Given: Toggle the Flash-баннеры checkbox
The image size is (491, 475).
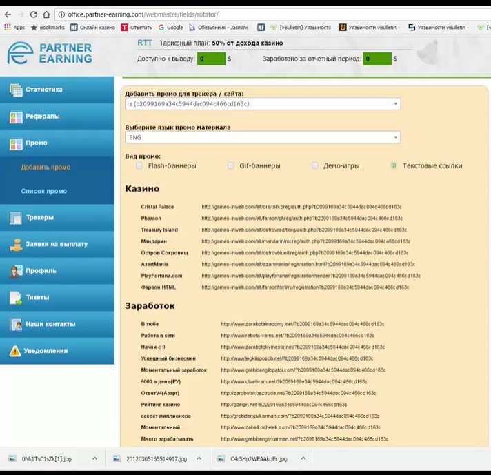Looking at the screenshot, I should click(x=139, y=165).
